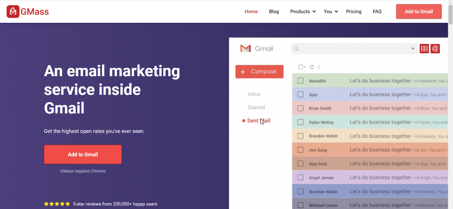Click the five yellow review stars
The width and height of the screenshot is (453, 209).
coord(57,204)
